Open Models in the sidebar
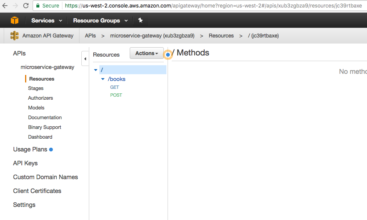Image resolution: width=367 pixels, height=220 pixels. 36,108
